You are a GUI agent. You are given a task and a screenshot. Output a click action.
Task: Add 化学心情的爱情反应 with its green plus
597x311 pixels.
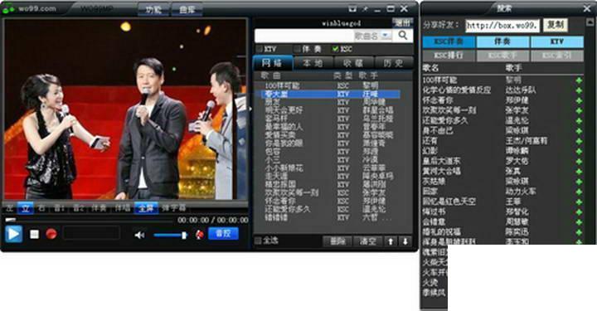coord(579,90)
